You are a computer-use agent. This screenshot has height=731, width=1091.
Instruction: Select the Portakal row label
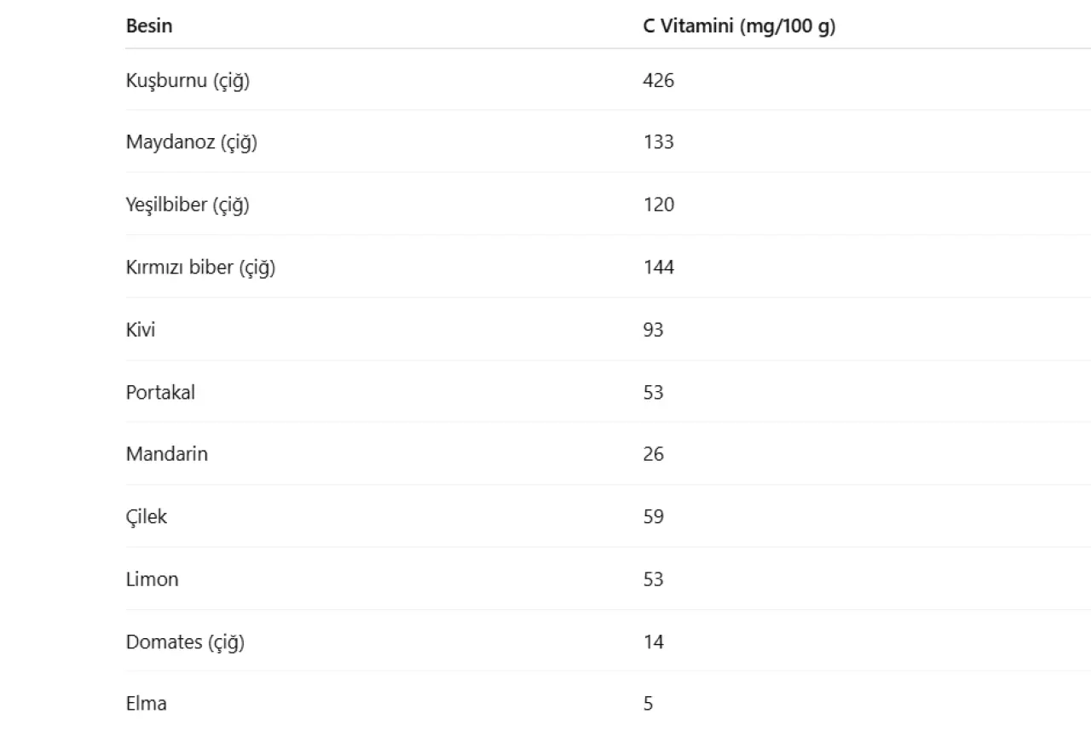pyautogui.click(x=160, y=393)
